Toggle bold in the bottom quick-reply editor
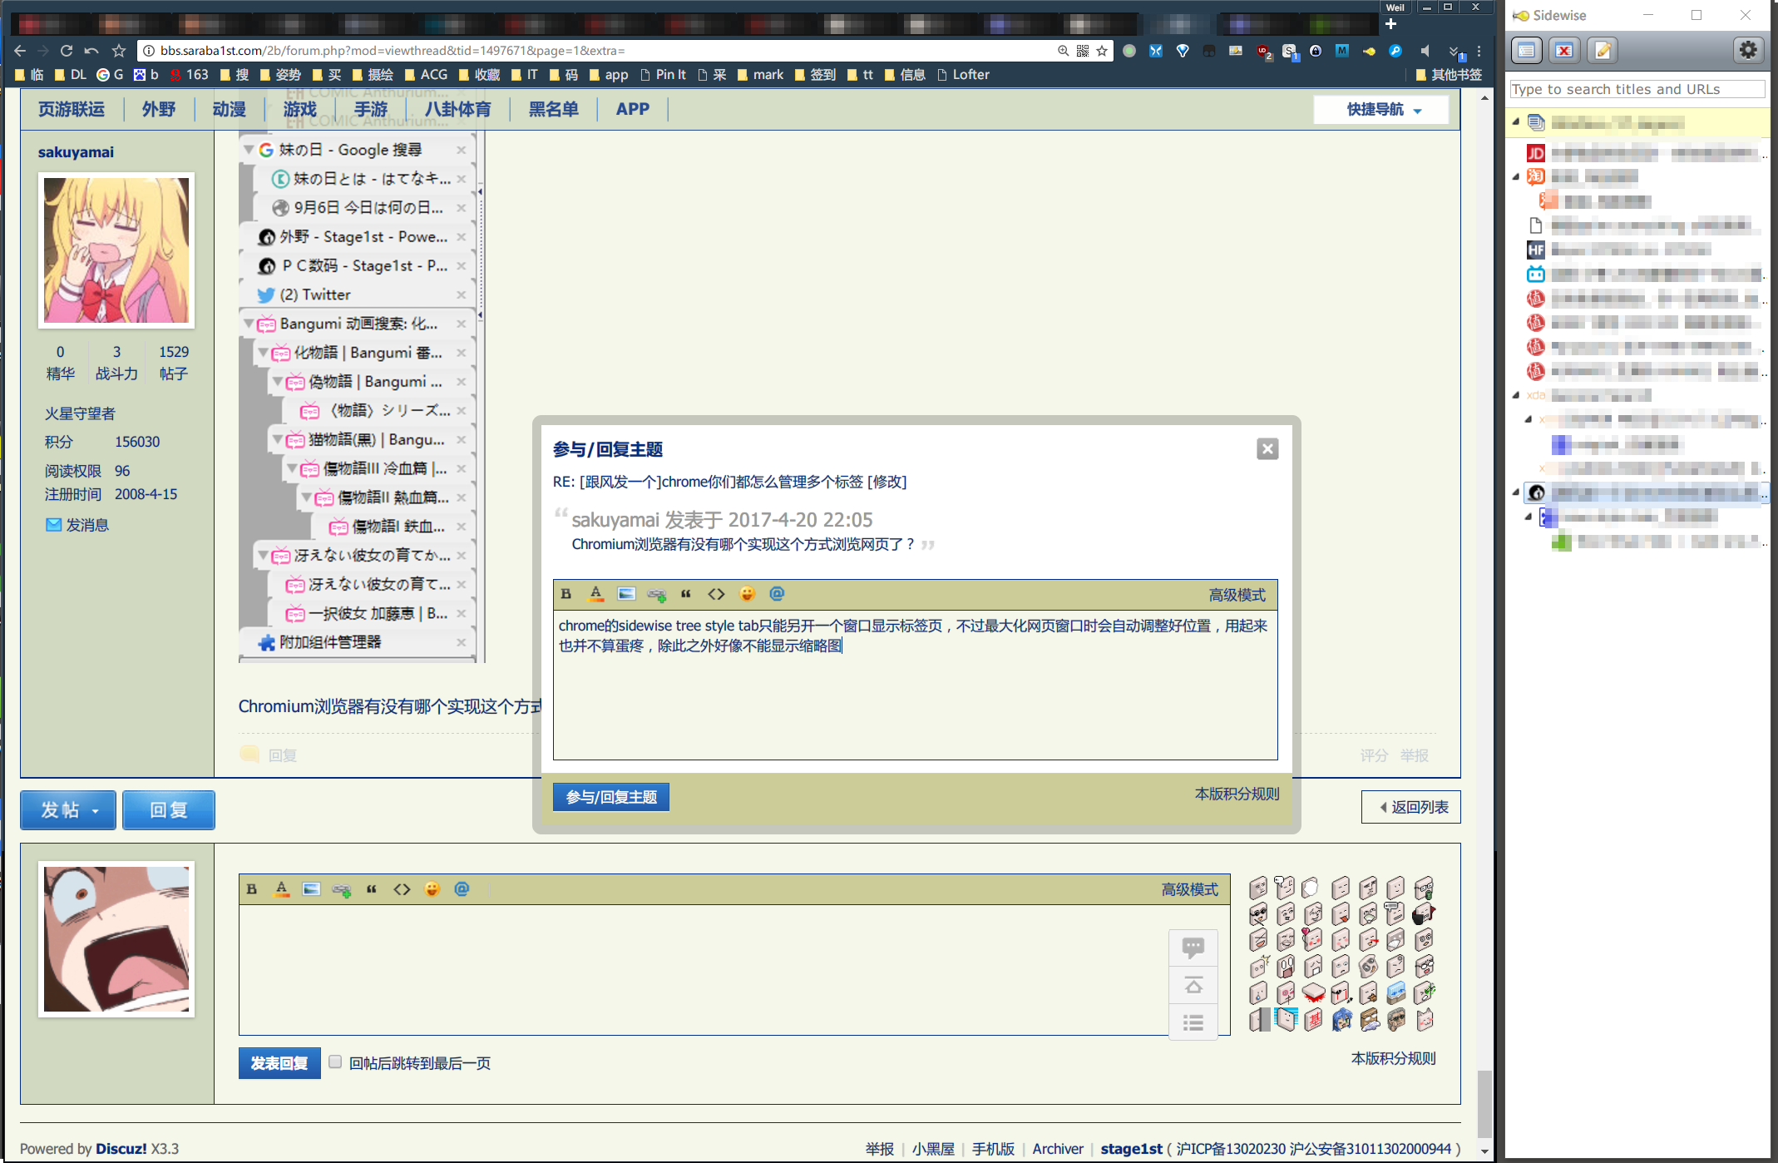 tap(252, 889)
